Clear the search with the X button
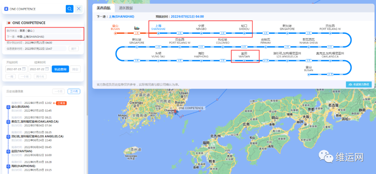Viewport: 376px width, 174px height. click(x=79, y=9)
